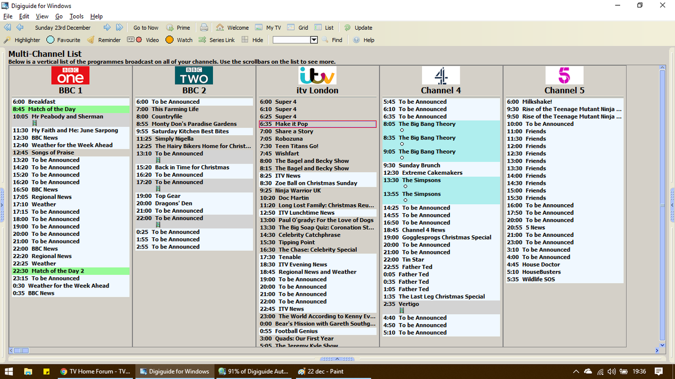The height and width of the screenshot is (379, 675).
Task: Select Ninja Warrior UK on ITV
Action: 317,191
